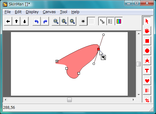The image size is (156, 114).
Task: Click the zoom in magnifier
Action: pyautogui.click(x=72, y=21)
